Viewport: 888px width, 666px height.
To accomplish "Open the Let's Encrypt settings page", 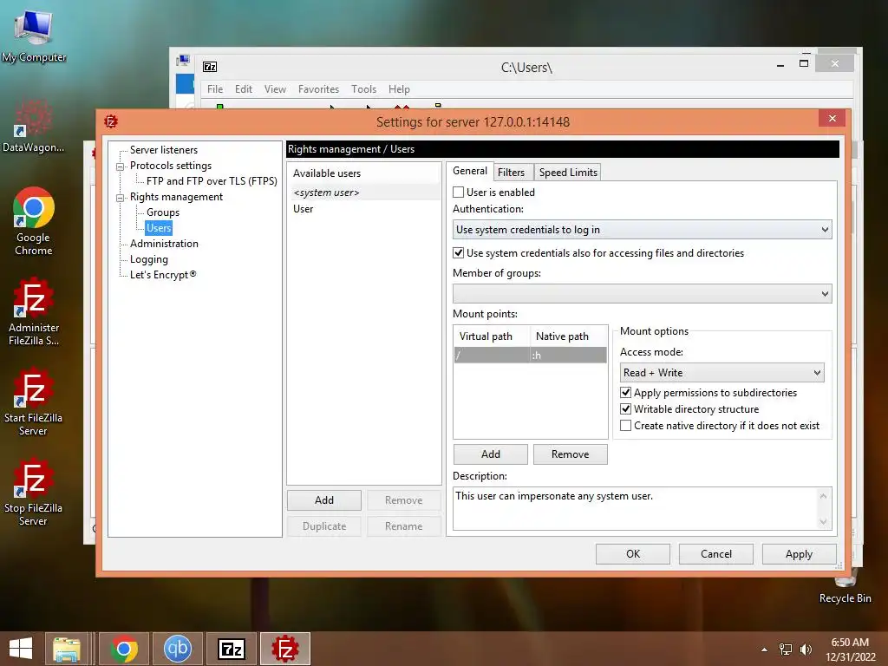I will coord(163,275).
